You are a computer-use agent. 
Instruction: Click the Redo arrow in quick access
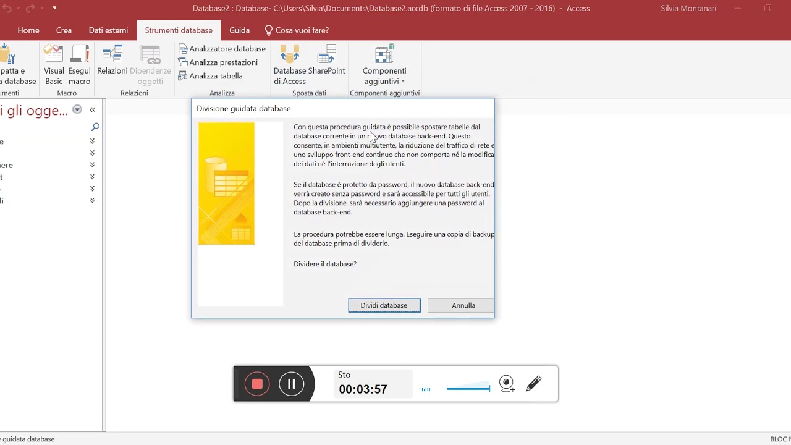click(30, 8)
